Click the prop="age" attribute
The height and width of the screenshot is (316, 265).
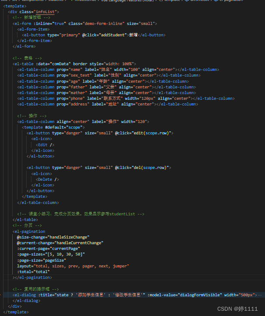coord(69,81)
